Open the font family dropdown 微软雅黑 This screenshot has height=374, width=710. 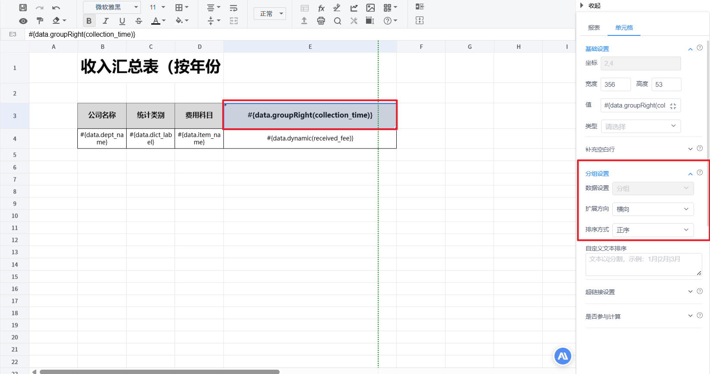pos(112,7)
